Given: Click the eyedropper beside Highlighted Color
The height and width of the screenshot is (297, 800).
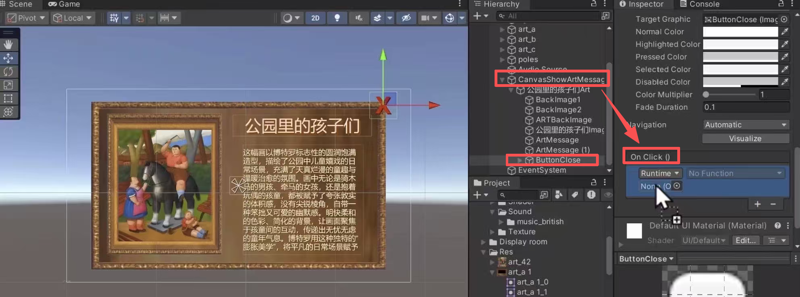Looking at the screenshot, I should point(785,44).
